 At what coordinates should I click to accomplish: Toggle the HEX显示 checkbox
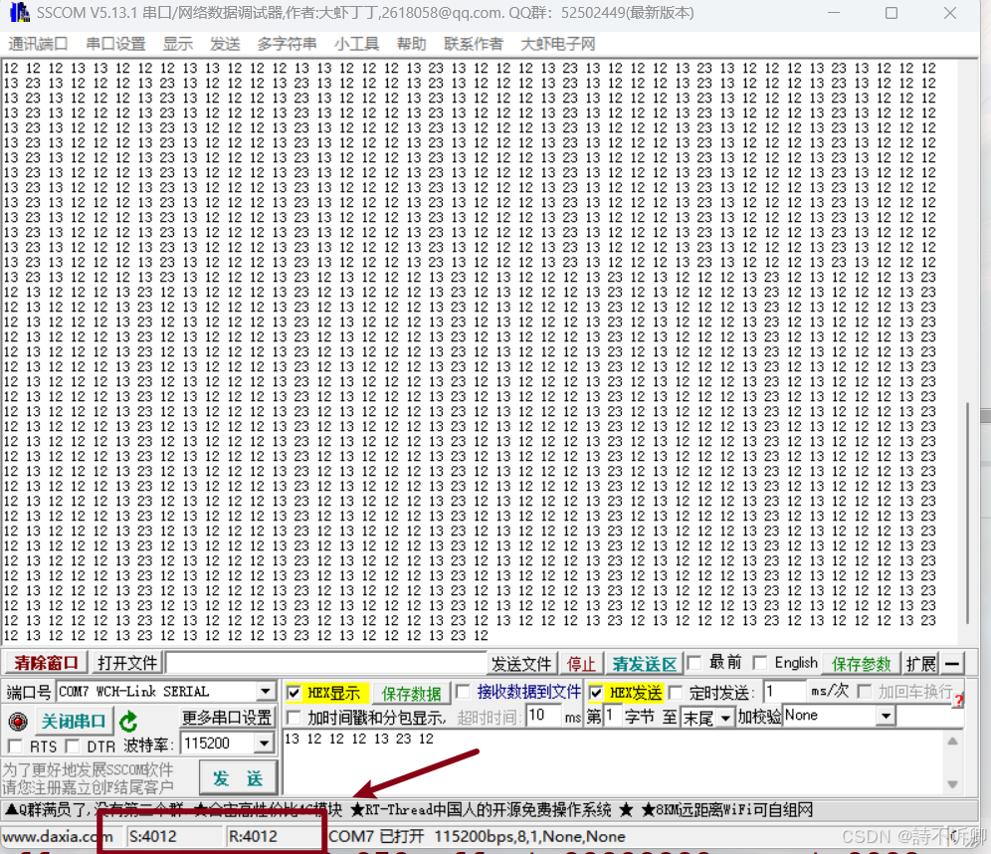click(294, 693)
